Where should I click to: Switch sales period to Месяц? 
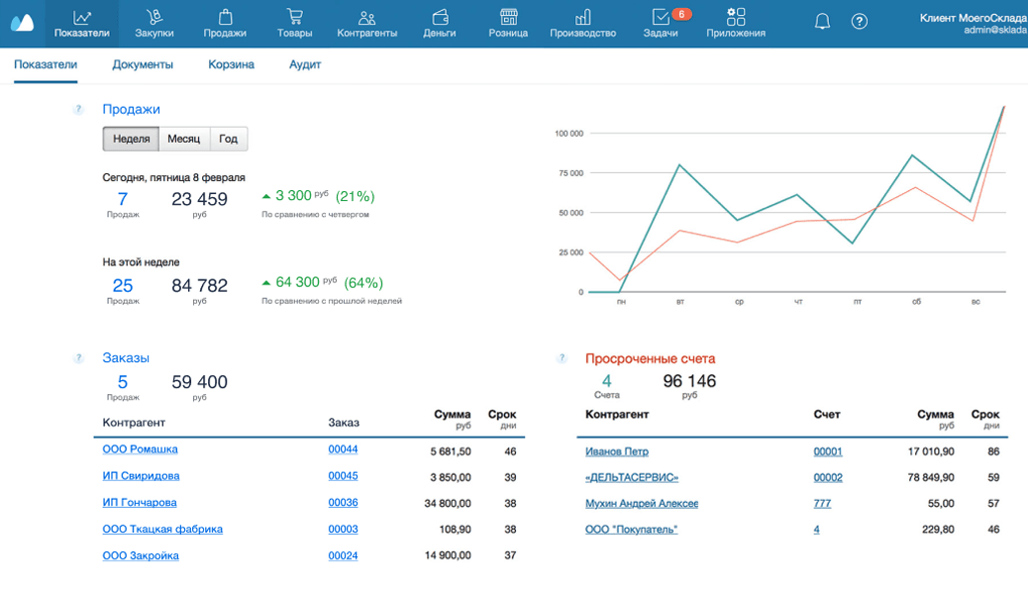tap(184, 139)
